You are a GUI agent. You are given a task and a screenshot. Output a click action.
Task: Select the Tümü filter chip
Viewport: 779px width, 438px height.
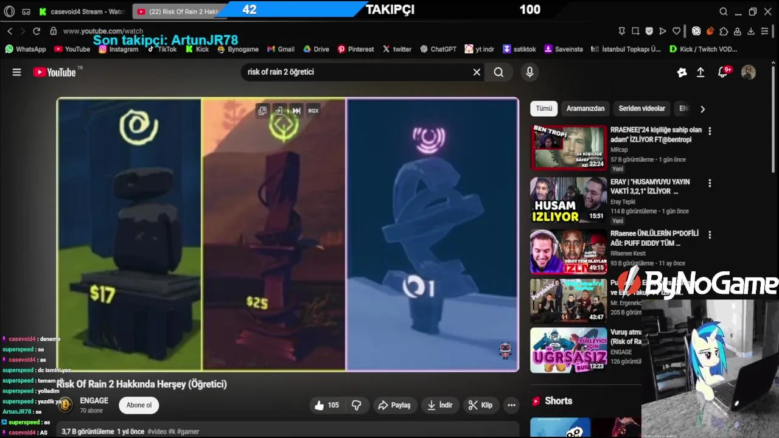[543, 108]
